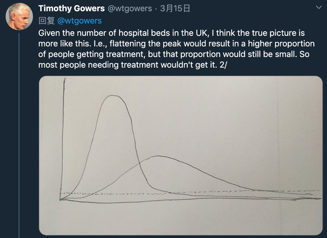Screen dimensions: 327x238
Task: Click the flattened curve's peak
Action: pos(159,156)
